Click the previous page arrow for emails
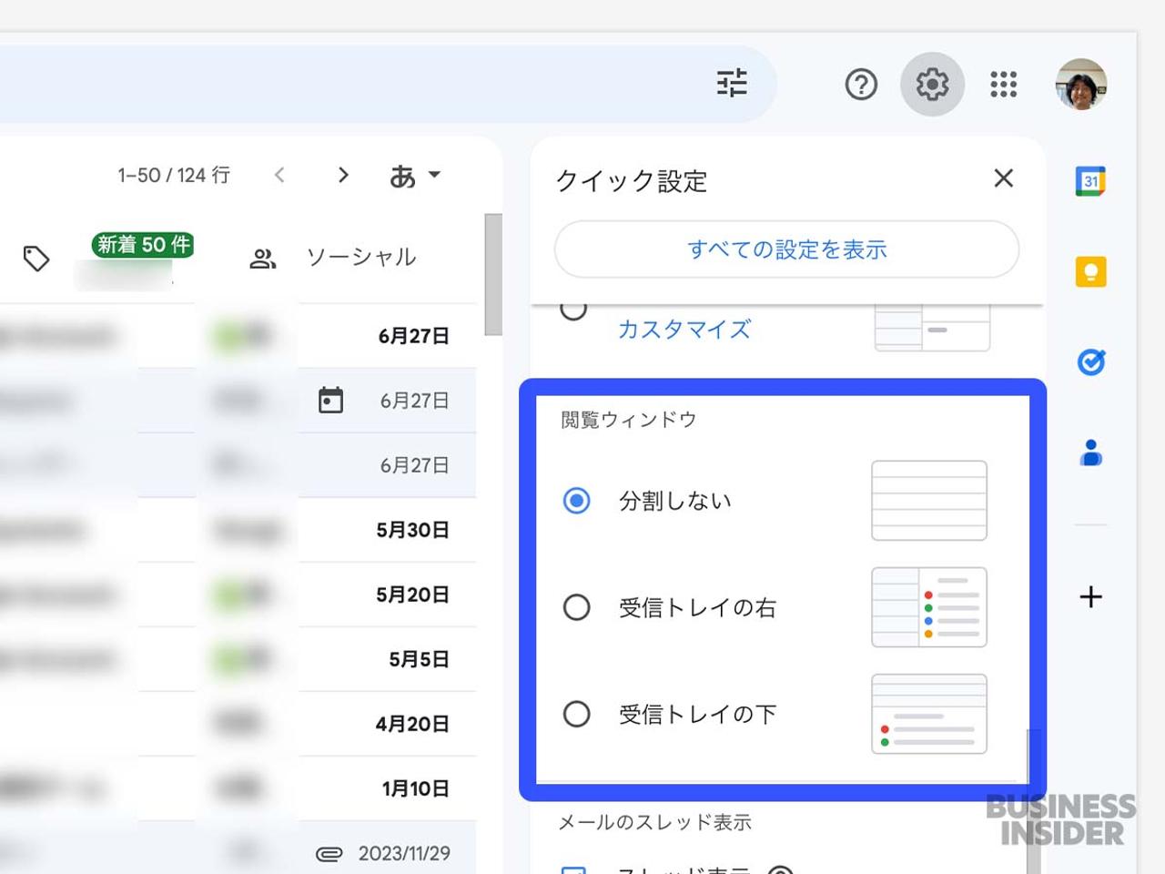 click(x=279, y=175)
